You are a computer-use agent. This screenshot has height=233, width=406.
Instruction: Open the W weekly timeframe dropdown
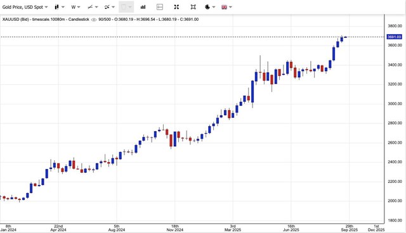click(x=75, y=7)
